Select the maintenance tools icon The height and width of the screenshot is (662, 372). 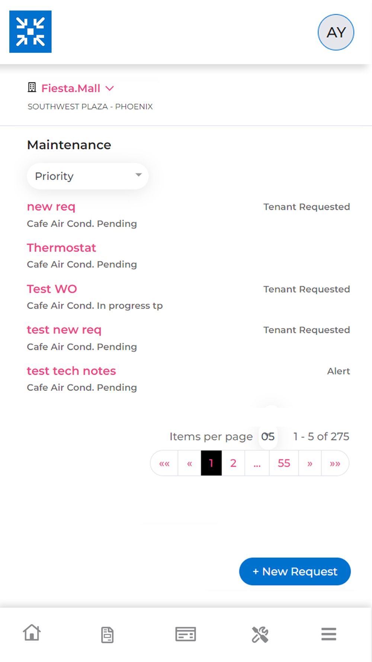coord(260,634)
